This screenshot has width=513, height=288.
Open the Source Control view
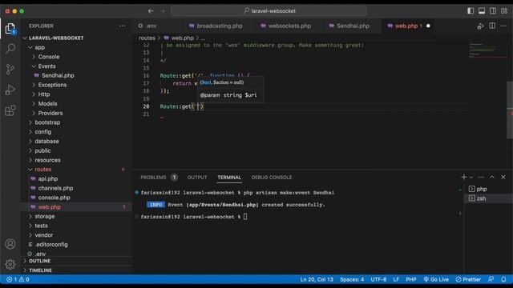[x=10, y=70]
